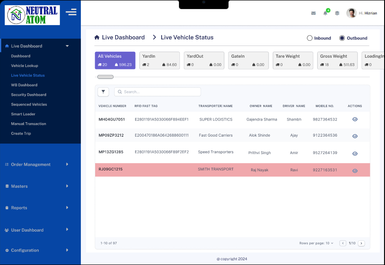
Task: Select the Outbound radio button
Action: tap(342, 38)
